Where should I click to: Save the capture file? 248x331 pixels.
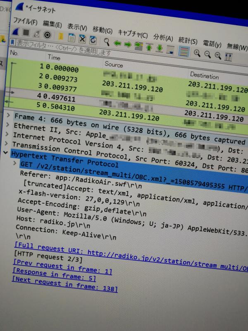tap(72, 37)
